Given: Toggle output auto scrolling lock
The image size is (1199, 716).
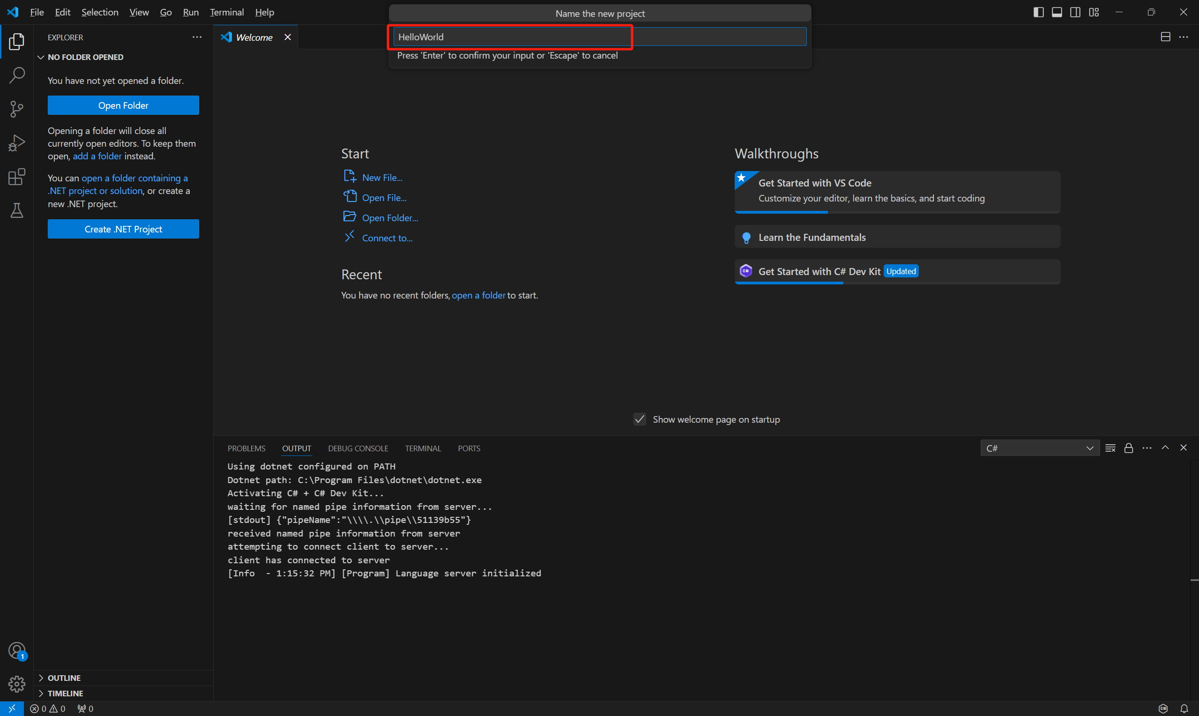Looking at the screenshot, I should tap(1129, 448).
